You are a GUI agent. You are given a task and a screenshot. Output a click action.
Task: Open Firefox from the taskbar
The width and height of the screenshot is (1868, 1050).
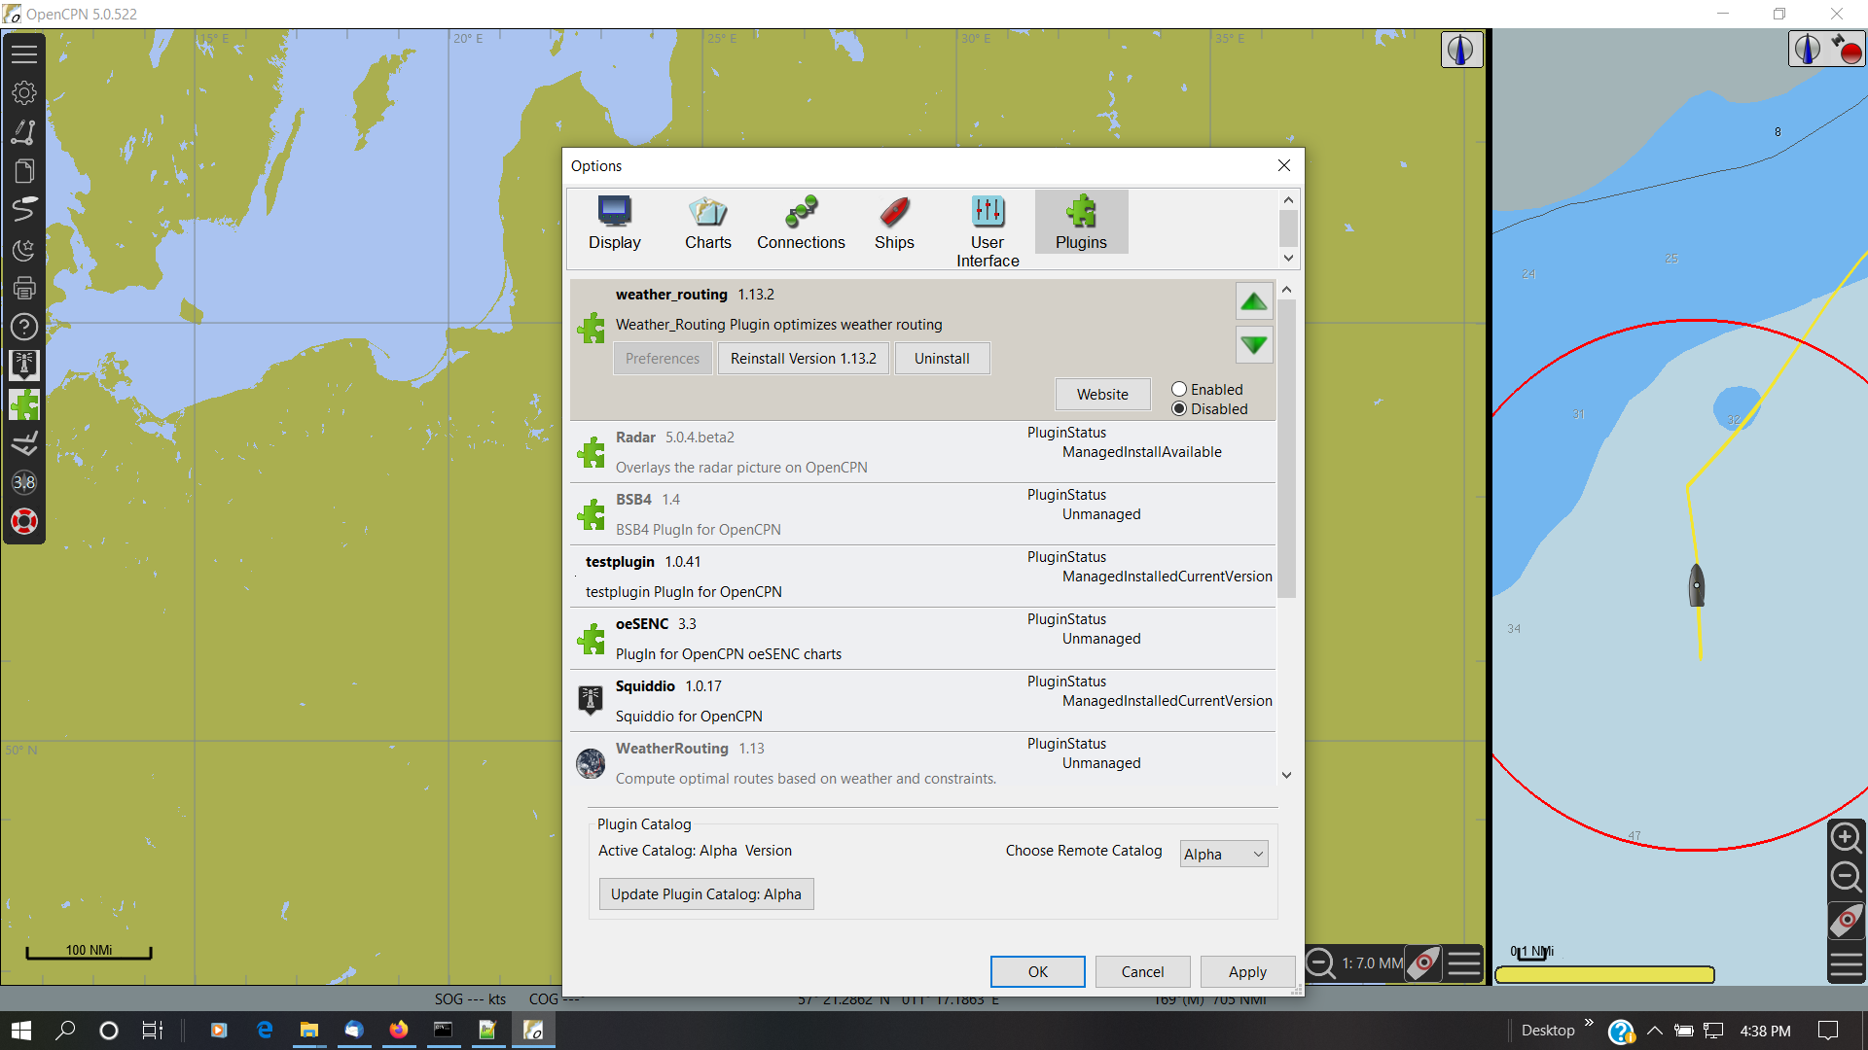(x=399, y=1031)
